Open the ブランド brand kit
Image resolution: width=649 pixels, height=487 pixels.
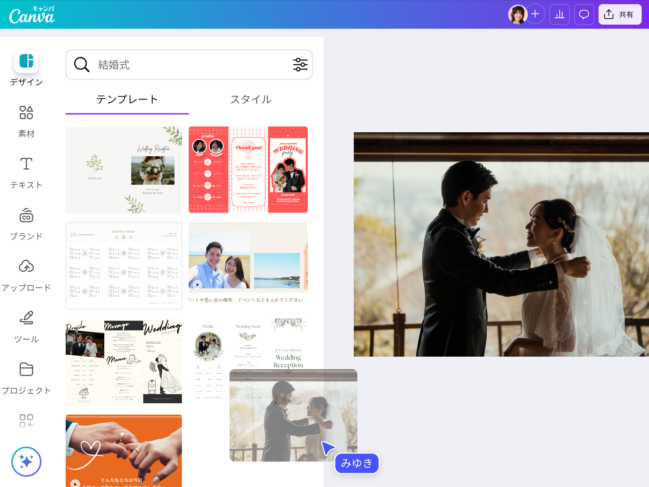coord(26,224)
